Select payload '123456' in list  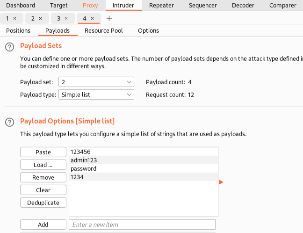(144, 152)
